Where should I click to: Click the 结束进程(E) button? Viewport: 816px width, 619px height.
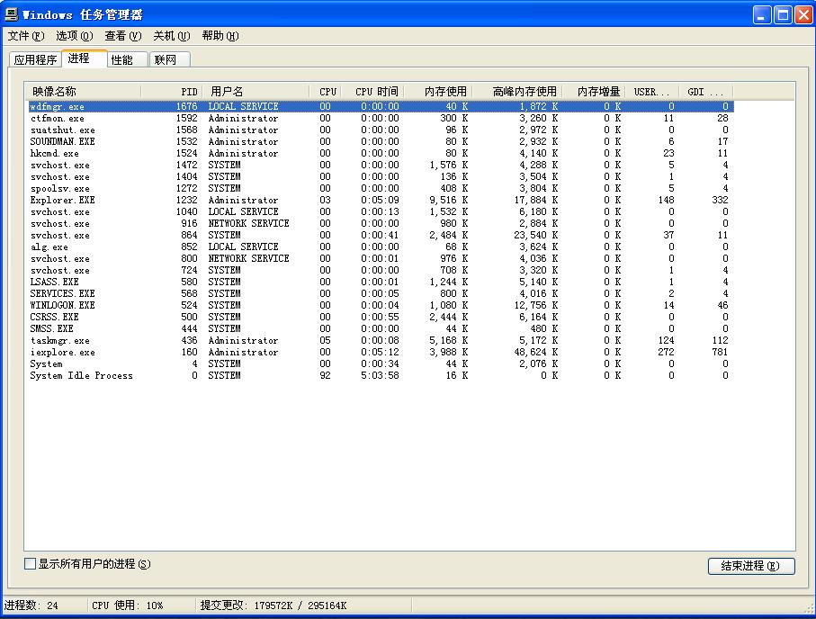pos(751,566)
